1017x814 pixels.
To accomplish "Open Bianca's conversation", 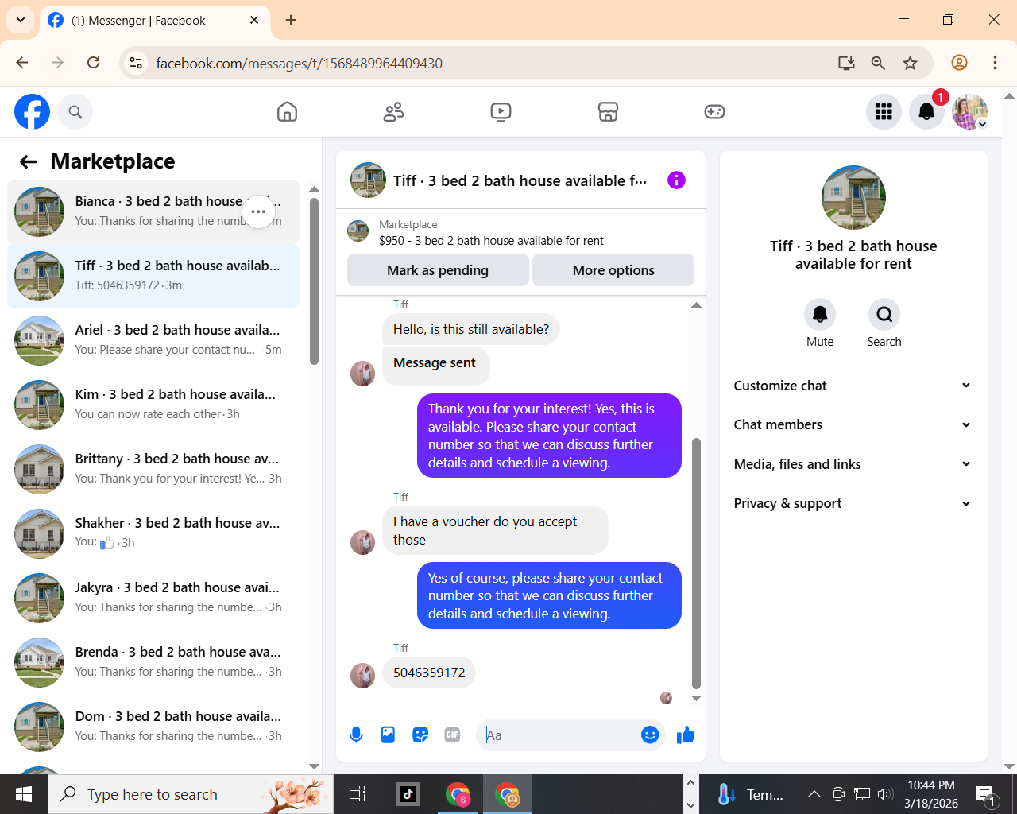I will click(x=153, y=211).
